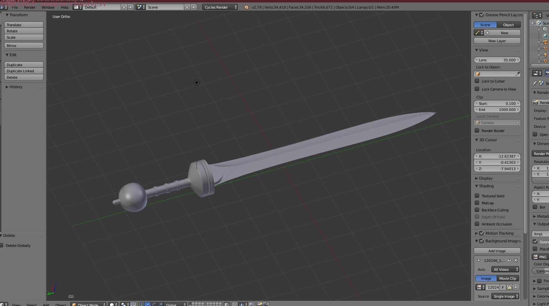Open the PNG file format selector
The image size is (549, 306).
click(x=540, y=257)
